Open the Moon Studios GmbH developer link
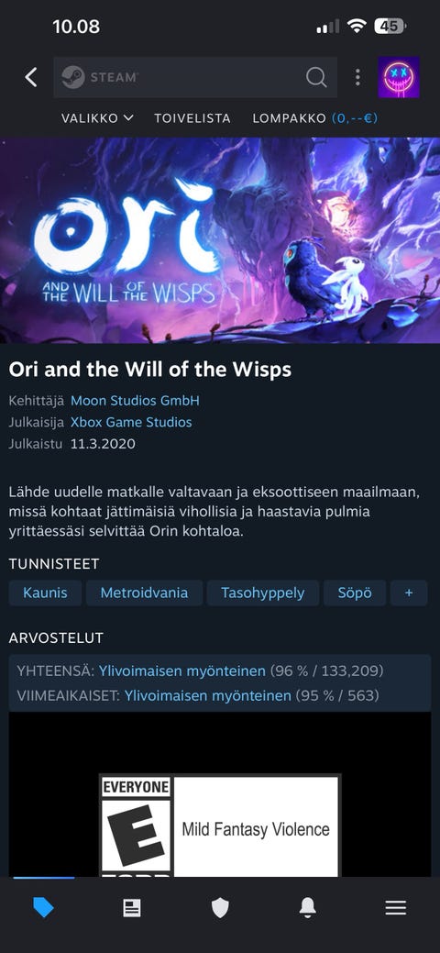 point(135,401)
